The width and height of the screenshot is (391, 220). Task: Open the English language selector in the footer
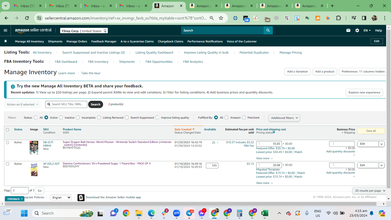pos(61,197)
